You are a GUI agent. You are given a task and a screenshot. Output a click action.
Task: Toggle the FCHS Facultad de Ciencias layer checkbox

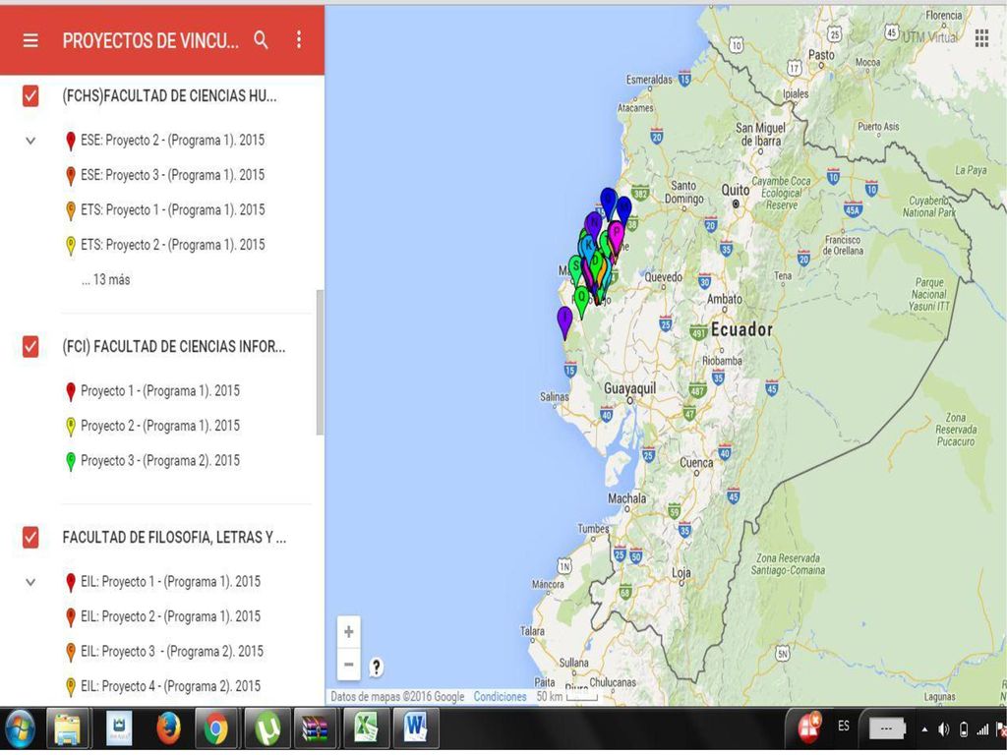pyautogui.click(x=30, y=96)
